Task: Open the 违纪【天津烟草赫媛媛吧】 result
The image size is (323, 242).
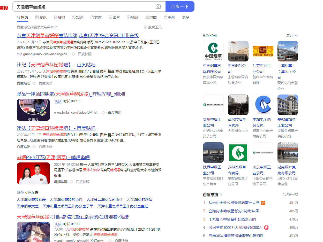Action: [56, 65]
